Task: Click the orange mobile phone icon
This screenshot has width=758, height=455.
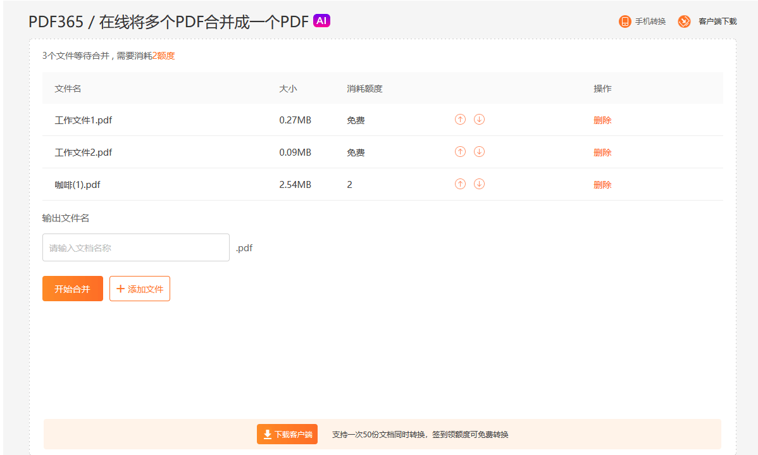Action: [624, 22]
